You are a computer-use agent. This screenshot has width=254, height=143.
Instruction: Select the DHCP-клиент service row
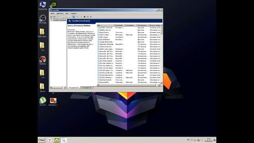pos(129,35)
